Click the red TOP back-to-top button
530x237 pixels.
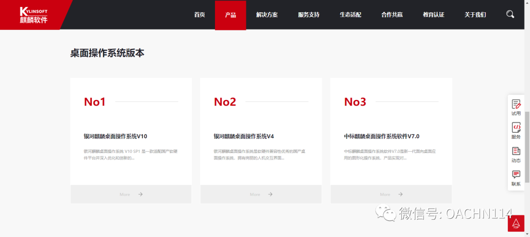pyautogui.click(x=516, y=223)
